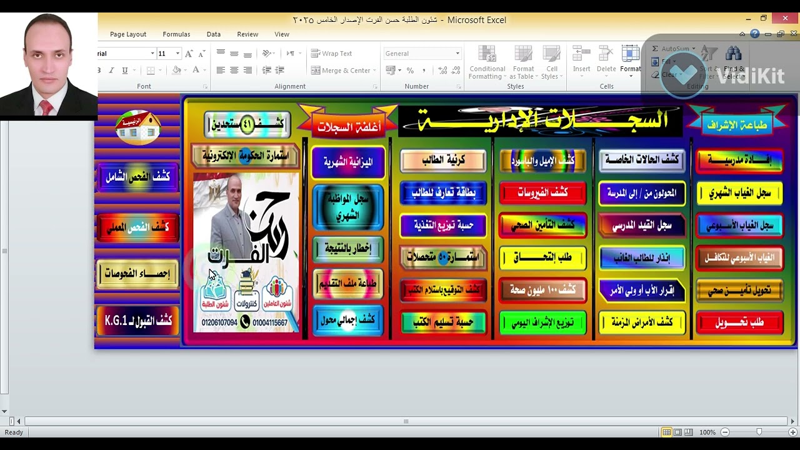Viewport: 800px width, 450px height.
Task: Open Alignment dialog launcher
Action: 375,87
